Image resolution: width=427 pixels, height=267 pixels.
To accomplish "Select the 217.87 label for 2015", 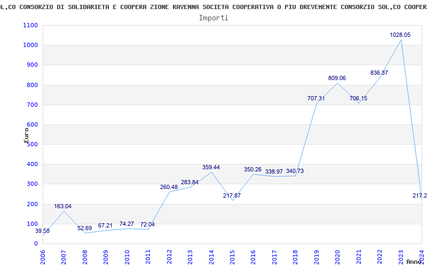I will point(232,195).
